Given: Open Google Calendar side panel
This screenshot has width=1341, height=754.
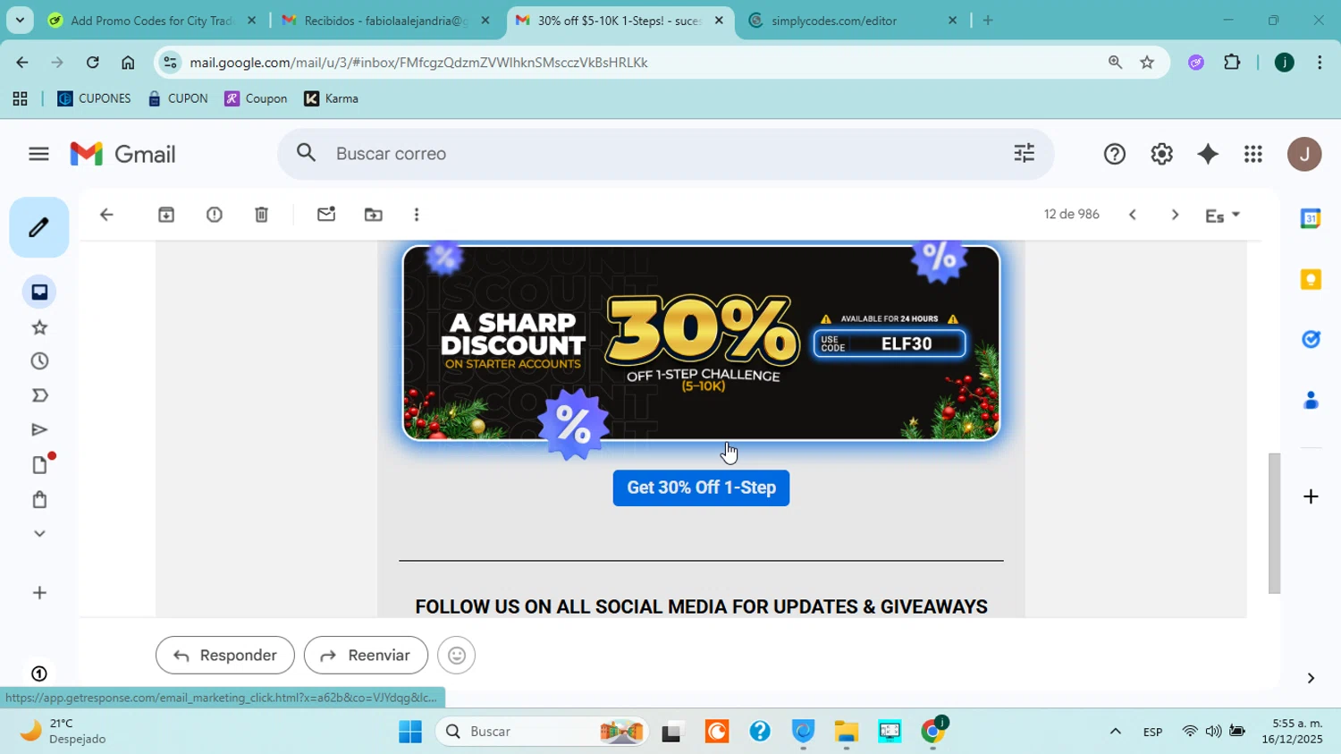Looking at the screenshot, I should coord(1311,218).
